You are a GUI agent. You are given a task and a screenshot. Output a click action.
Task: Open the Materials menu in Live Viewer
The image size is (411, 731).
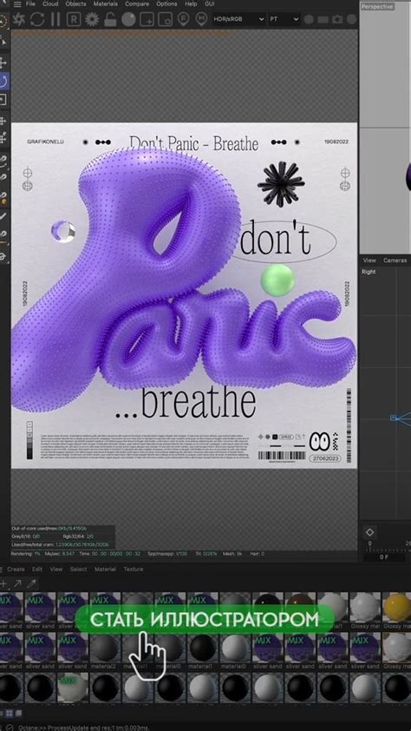(x=105, y=3)
